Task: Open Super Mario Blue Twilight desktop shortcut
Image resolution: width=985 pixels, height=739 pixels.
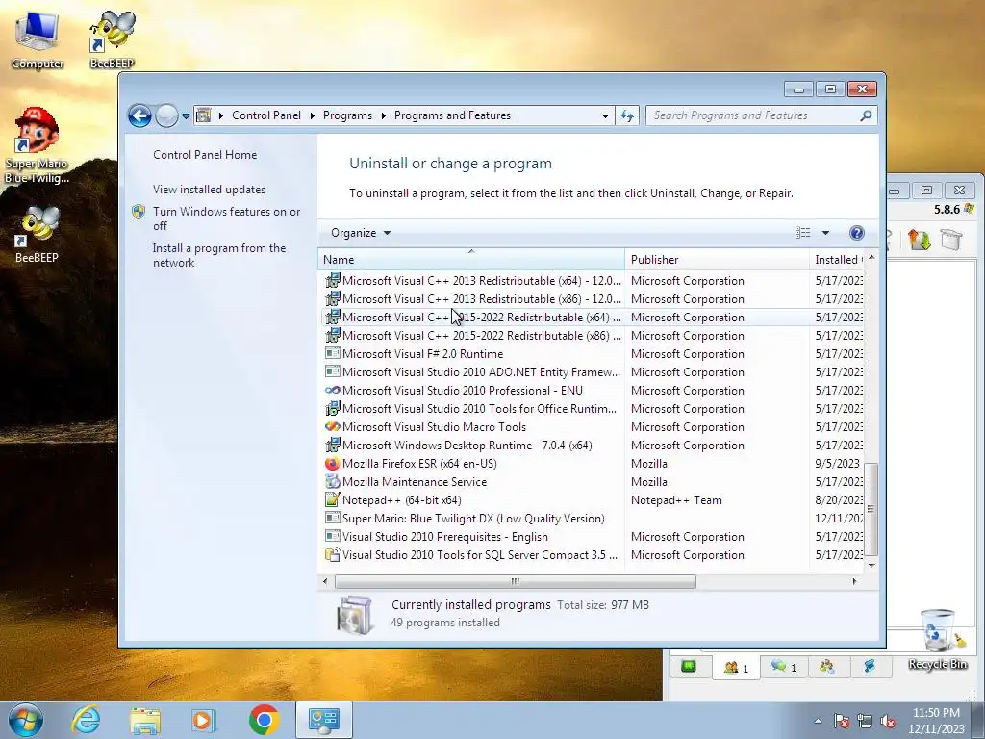Action: [37, 146]
